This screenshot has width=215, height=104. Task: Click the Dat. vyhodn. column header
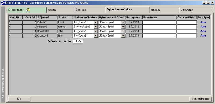tap(134, 17)
